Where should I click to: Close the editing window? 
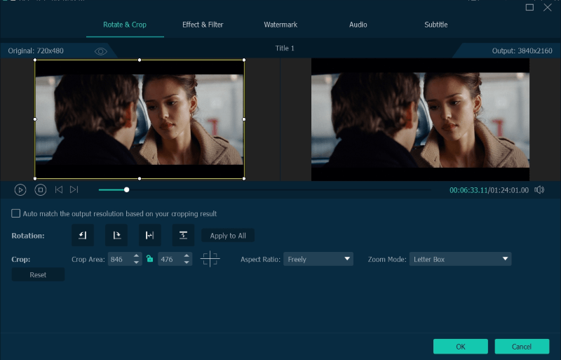548,7
